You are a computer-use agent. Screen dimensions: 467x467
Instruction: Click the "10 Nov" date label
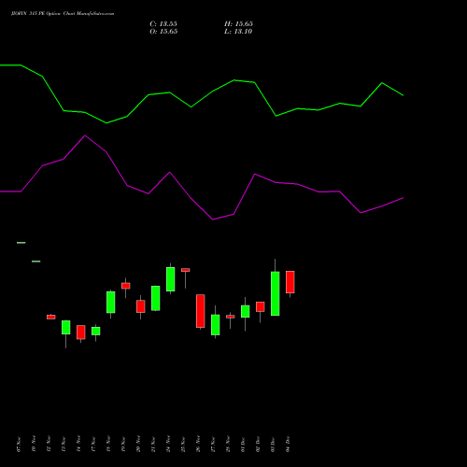click(35, 444)
